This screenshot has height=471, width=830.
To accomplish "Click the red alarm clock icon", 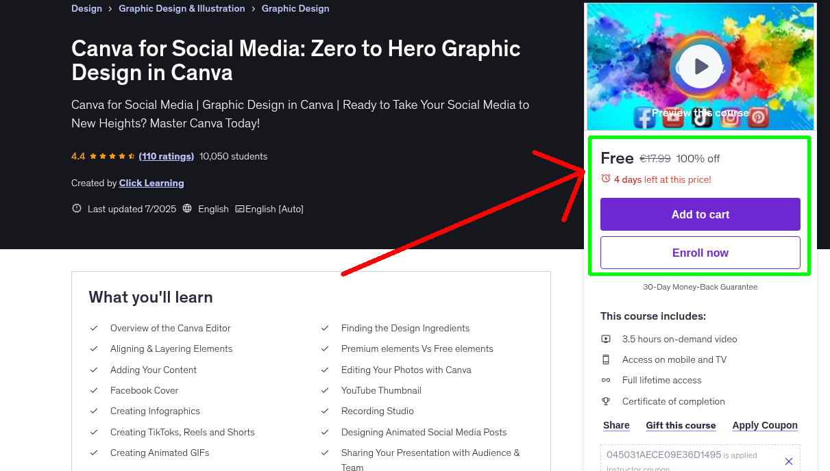I will click(605, 177).
